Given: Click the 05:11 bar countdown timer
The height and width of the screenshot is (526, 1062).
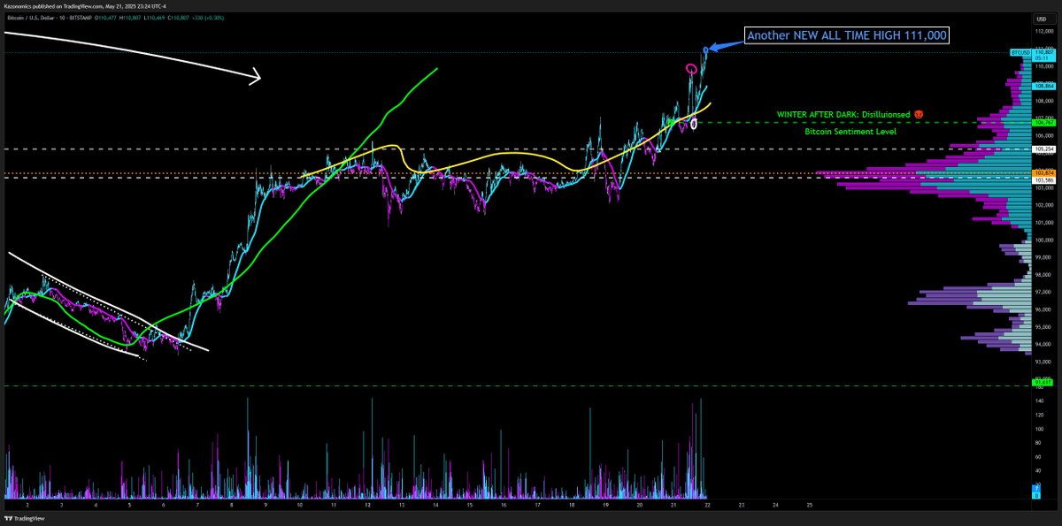Looking at the screenshot, I should 1043,59.
